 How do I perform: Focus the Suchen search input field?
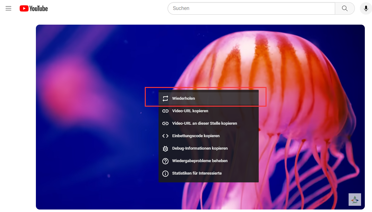click(x=252, y=8)
